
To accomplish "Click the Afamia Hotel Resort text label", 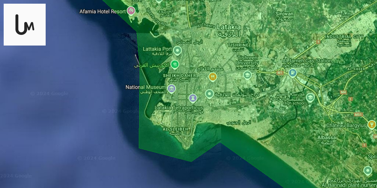I will pos(103,11).
